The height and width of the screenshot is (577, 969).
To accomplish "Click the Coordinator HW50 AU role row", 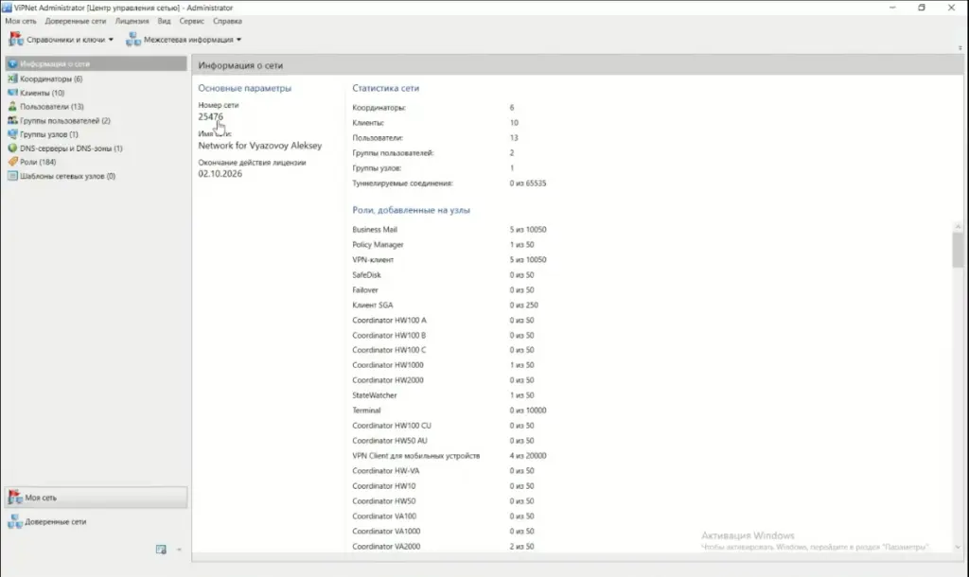I will click(443, 441).
